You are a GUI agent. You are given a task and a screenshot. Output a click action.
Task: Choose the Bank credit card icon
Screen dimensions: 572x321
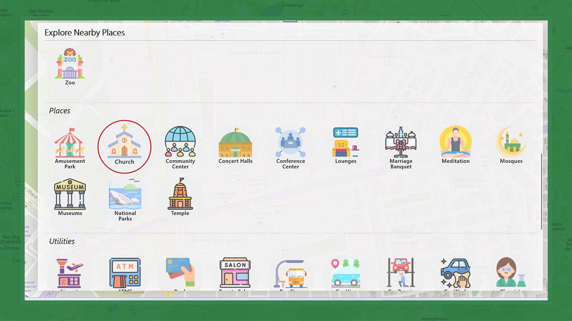[180, 272]
